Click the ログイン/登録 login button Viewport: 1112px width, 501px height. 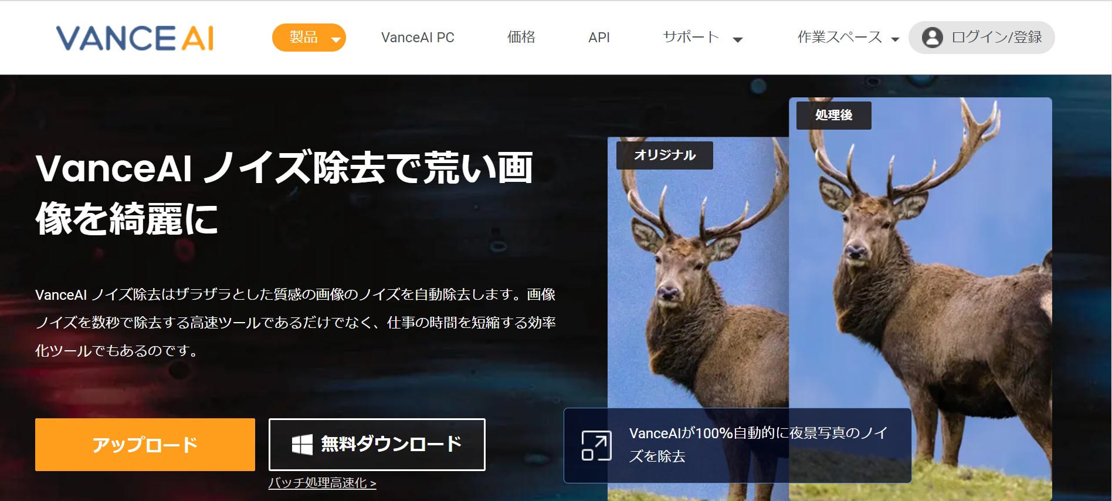click(981, 38)
